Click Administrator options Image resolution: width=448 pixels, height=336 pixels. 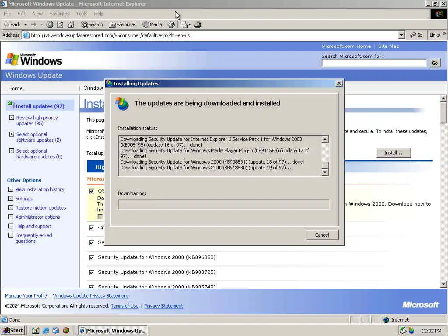38,217
